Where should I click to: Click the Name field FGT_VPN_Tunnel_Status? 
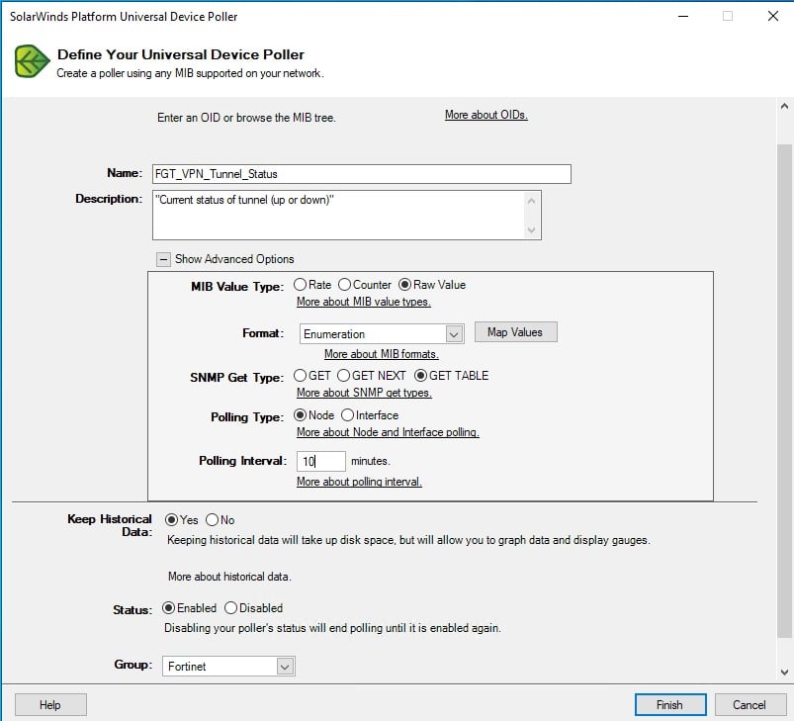click(x=362, y=174)
